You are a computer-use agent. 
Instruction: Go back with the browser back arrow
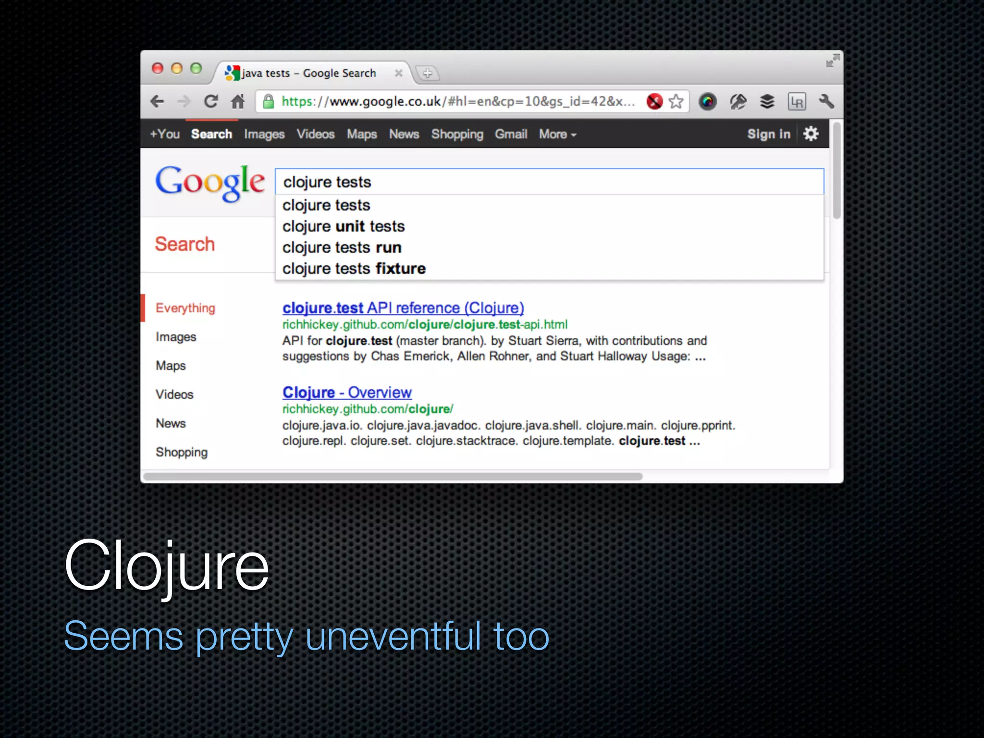157,101
